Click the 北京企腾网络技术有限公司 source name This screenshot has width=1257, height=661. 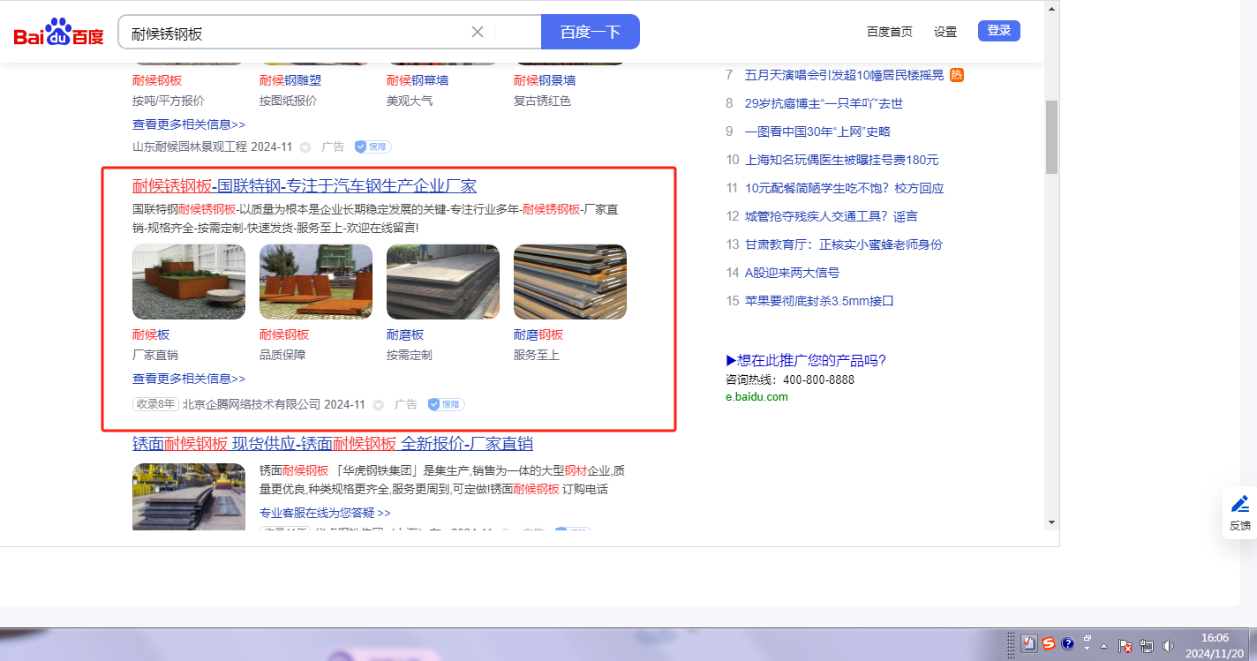click(x=251, y=405)
